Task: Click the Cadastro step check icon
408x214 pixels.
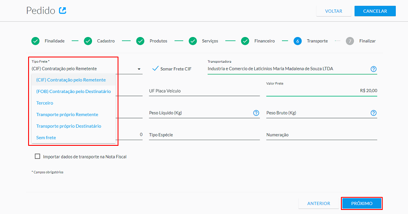Action: pos(88,41)
